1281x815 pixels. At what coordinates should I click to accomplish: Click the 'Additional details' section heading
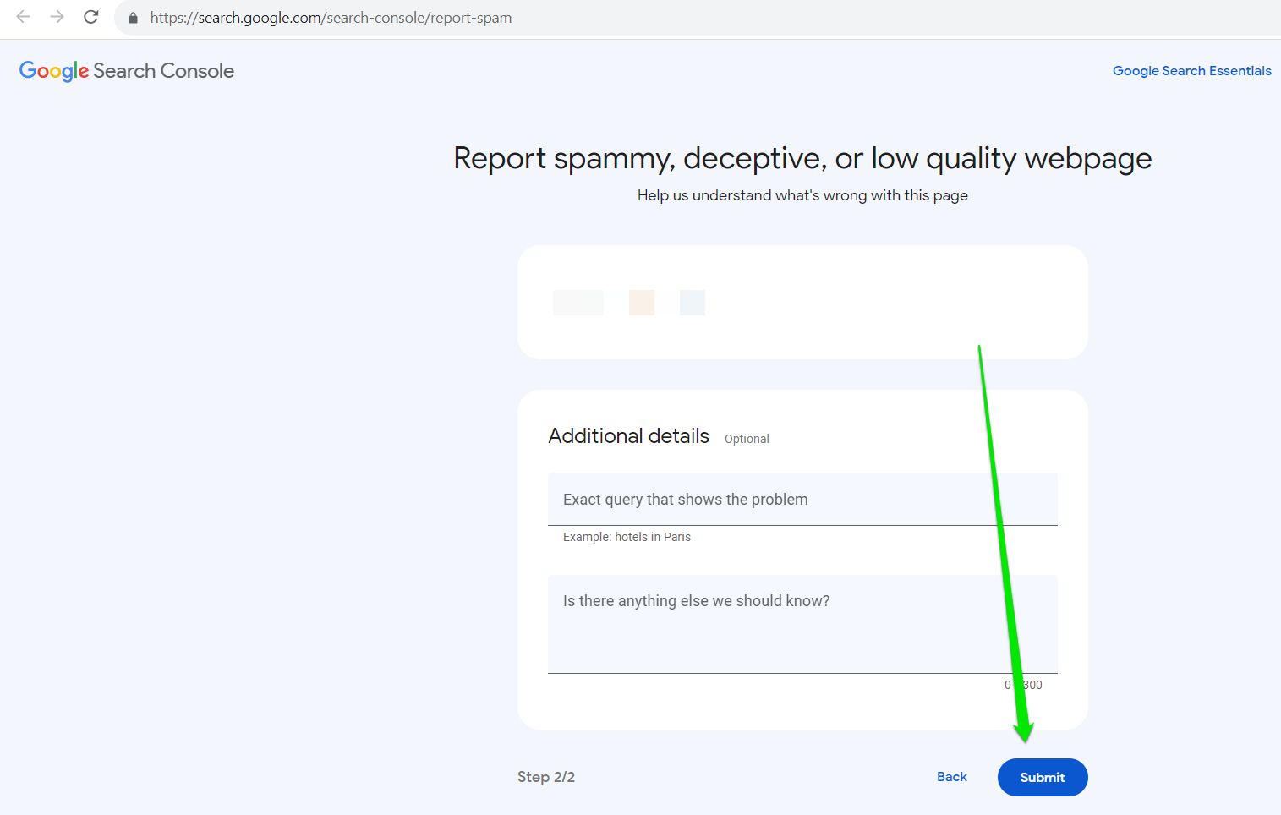(x=628, y=436)
